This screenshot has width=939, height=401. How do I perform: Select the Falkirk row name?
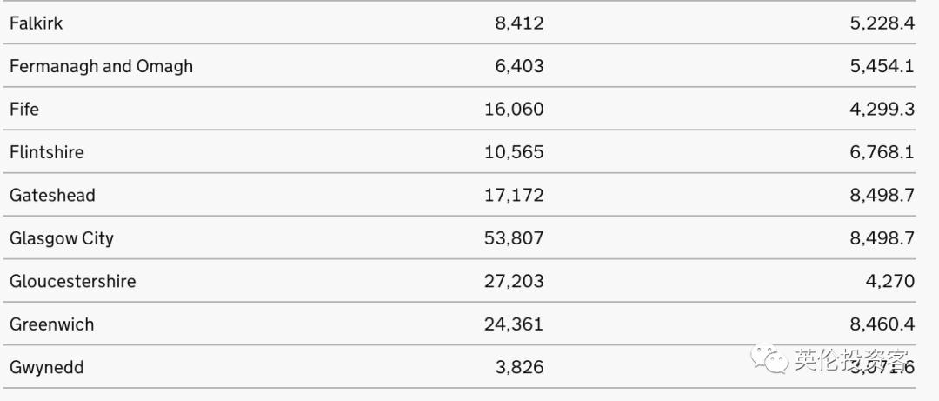(37, 23)
